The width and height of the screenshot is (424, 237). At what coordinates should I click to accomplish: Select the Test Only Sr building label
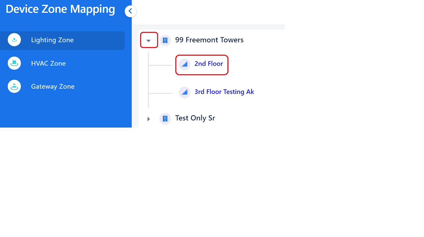tap(195, 118)
